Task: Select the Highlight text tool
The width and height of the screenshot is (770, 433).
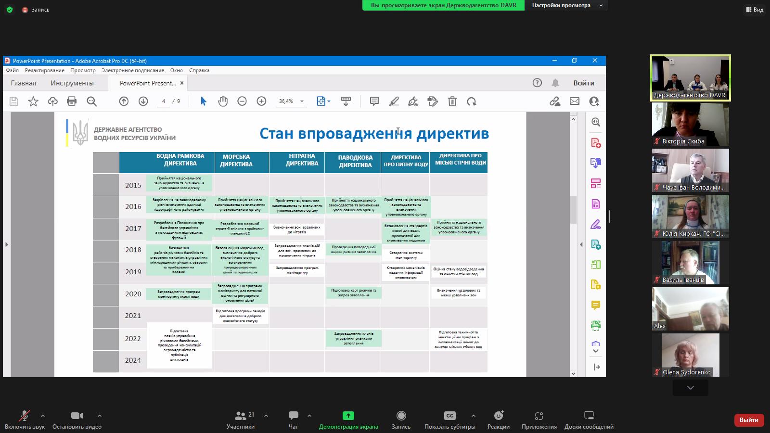Action: click(x=395, y=102)
